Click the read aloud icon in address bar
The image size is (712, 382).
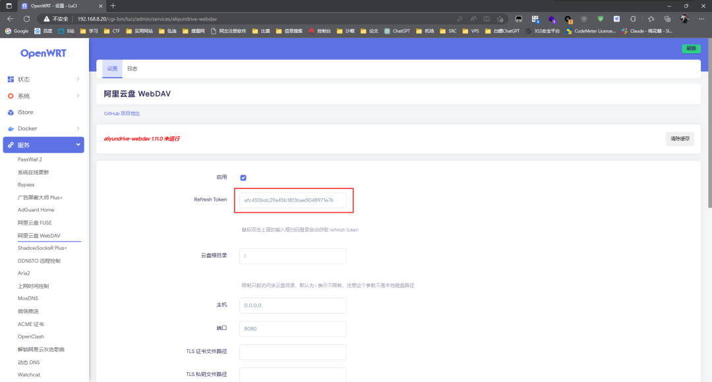473,19
